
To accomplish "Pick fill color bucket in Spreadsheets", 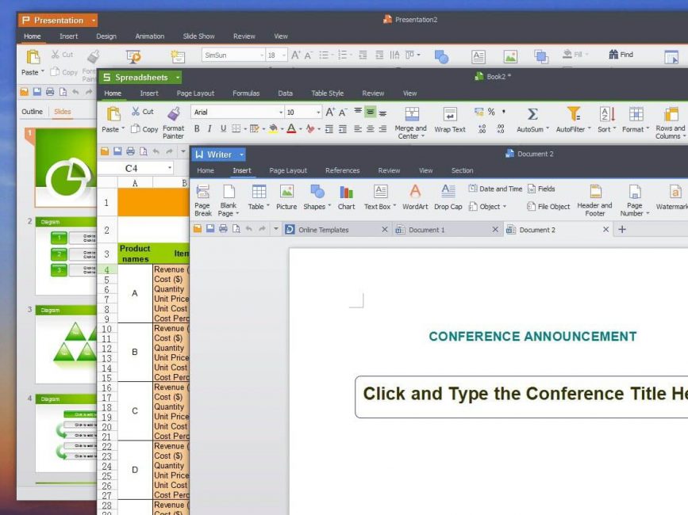I will 273,128.
